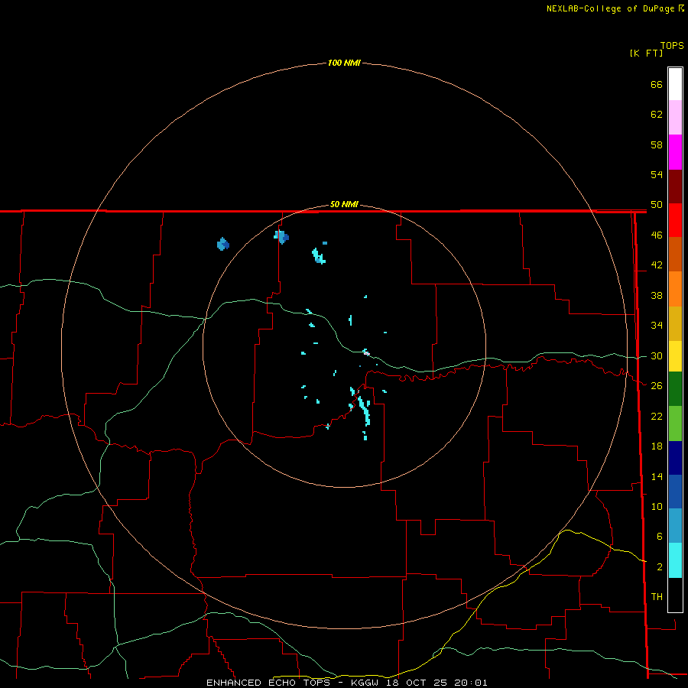
Task: Click the light pink legend swatch near 62
Action: click(x=675, y=117)
